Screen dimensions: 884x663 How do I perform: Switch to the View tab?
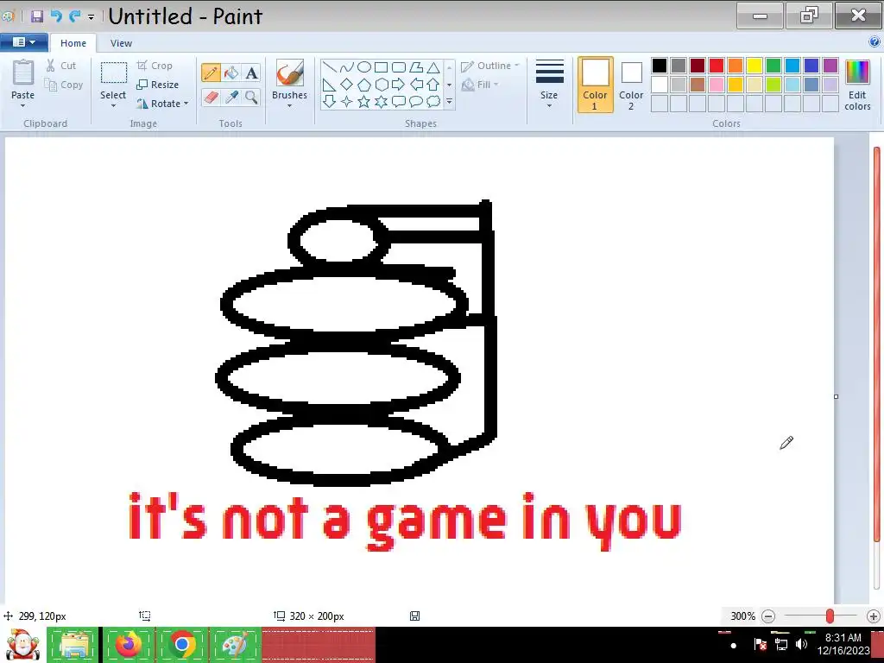pyautogui.click(x=121, y=43)
